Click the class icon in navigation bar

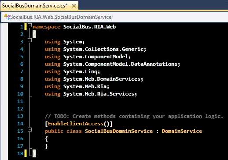coord(7,17)
